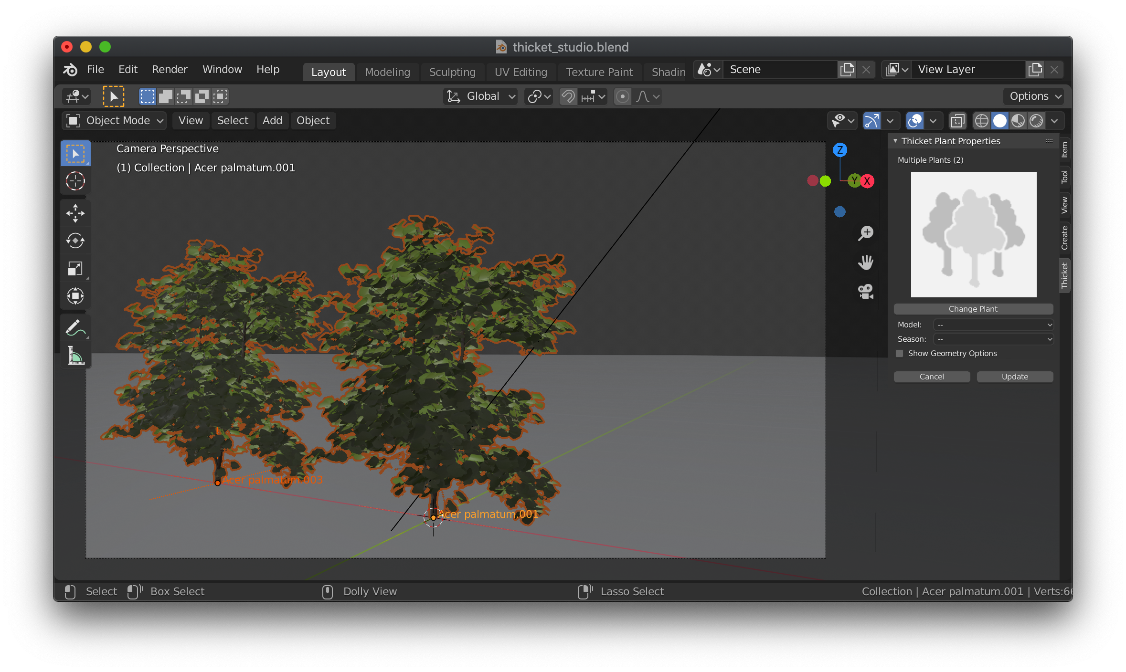1126x672 pixels.
Task: Click the zoom magnifier in viewport
Action: 865,233
